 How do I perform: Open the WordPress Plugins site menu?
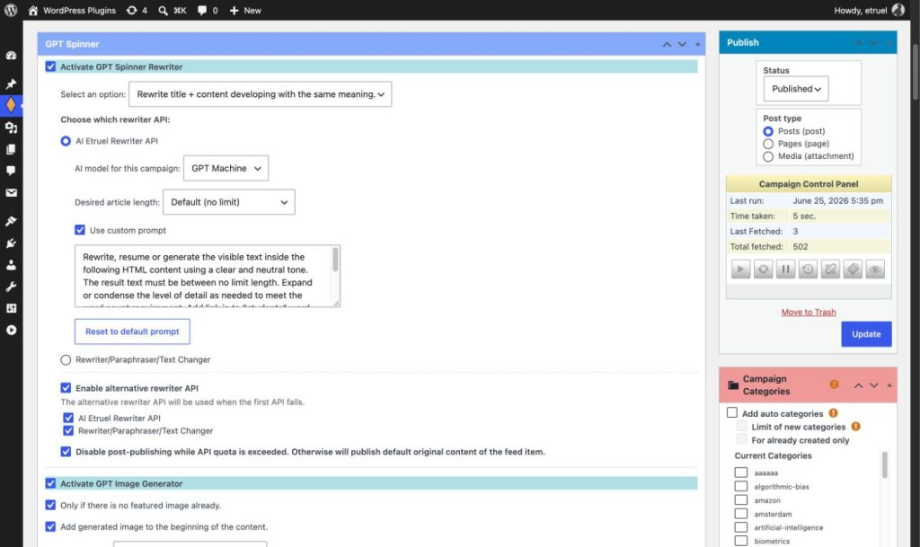tap(72, 10)
